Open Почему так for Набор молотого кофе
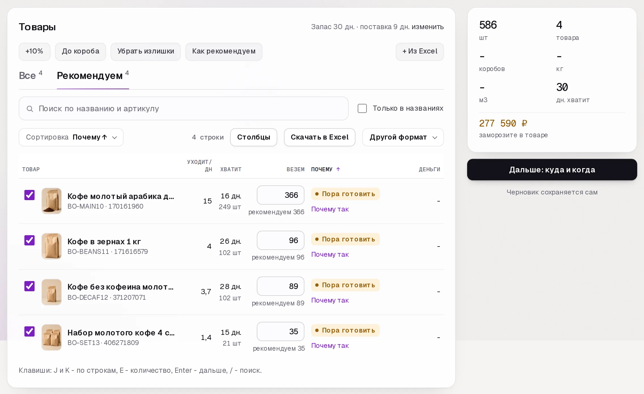The height and width of the screenshot is (394, 644). pos(330,346)
